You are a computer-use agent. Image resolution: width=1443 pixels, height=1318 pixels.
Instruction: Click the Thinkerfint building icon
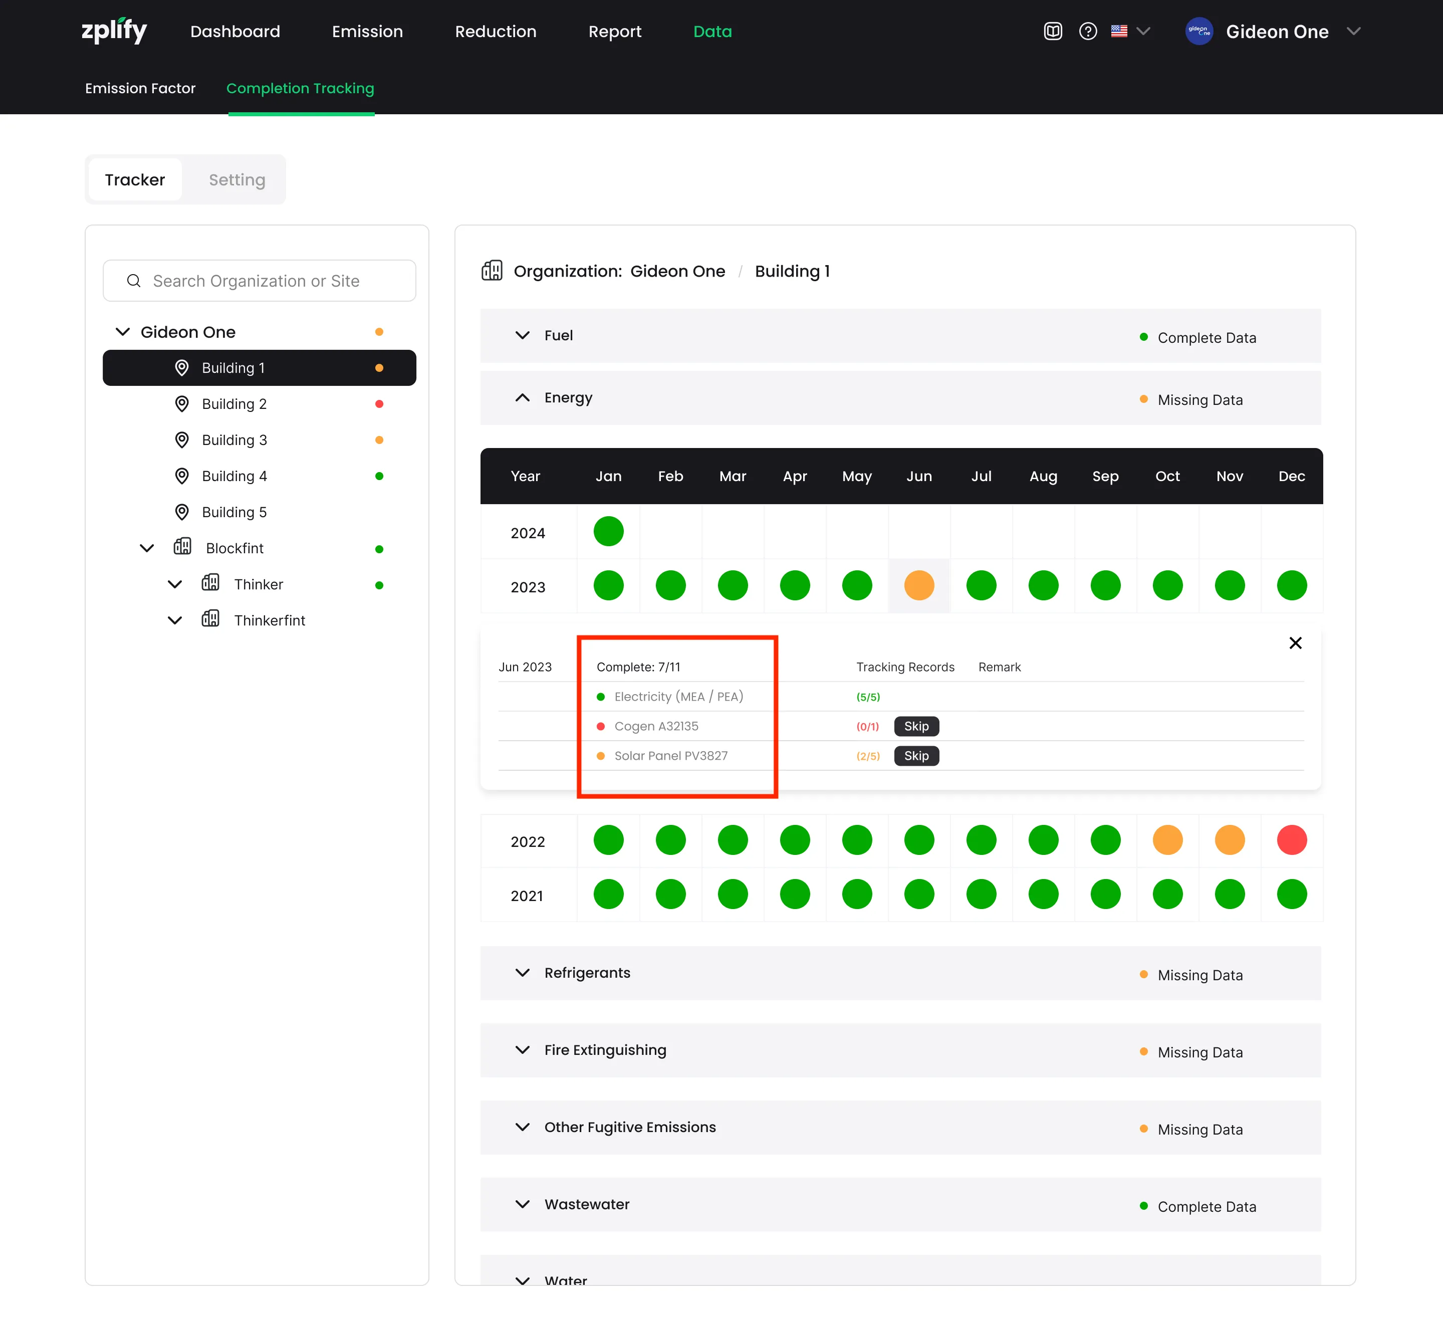[x=210, y=618]
